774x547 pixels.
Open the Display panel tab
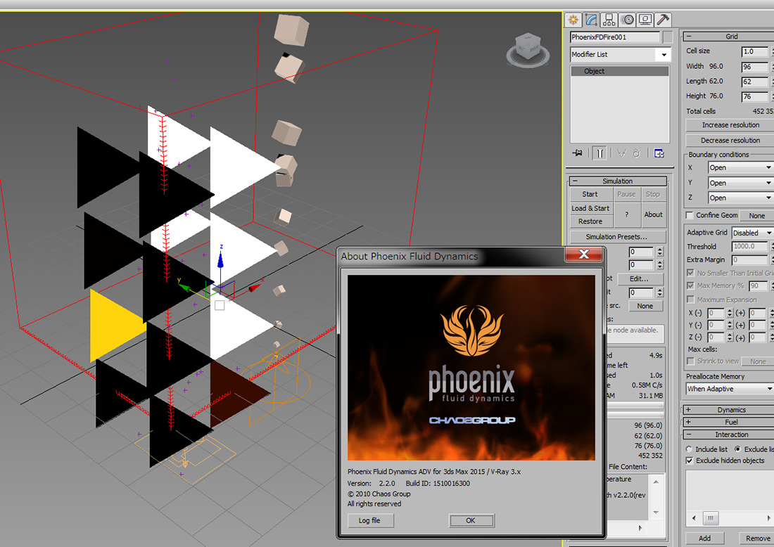[645, 20]
